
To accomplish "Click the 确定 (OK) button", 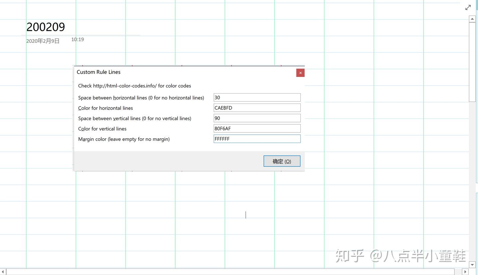I will tap(281, 161).
